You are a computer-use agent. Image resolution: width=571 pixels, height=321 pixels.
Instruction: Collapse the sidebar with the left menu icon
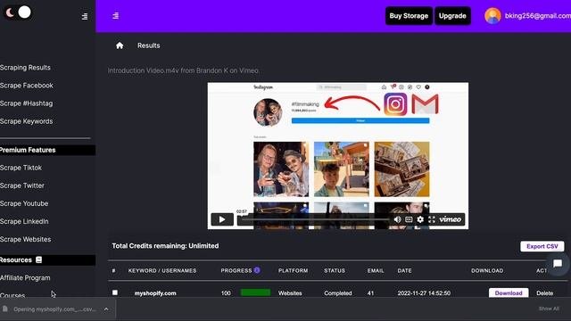(85, 16)
